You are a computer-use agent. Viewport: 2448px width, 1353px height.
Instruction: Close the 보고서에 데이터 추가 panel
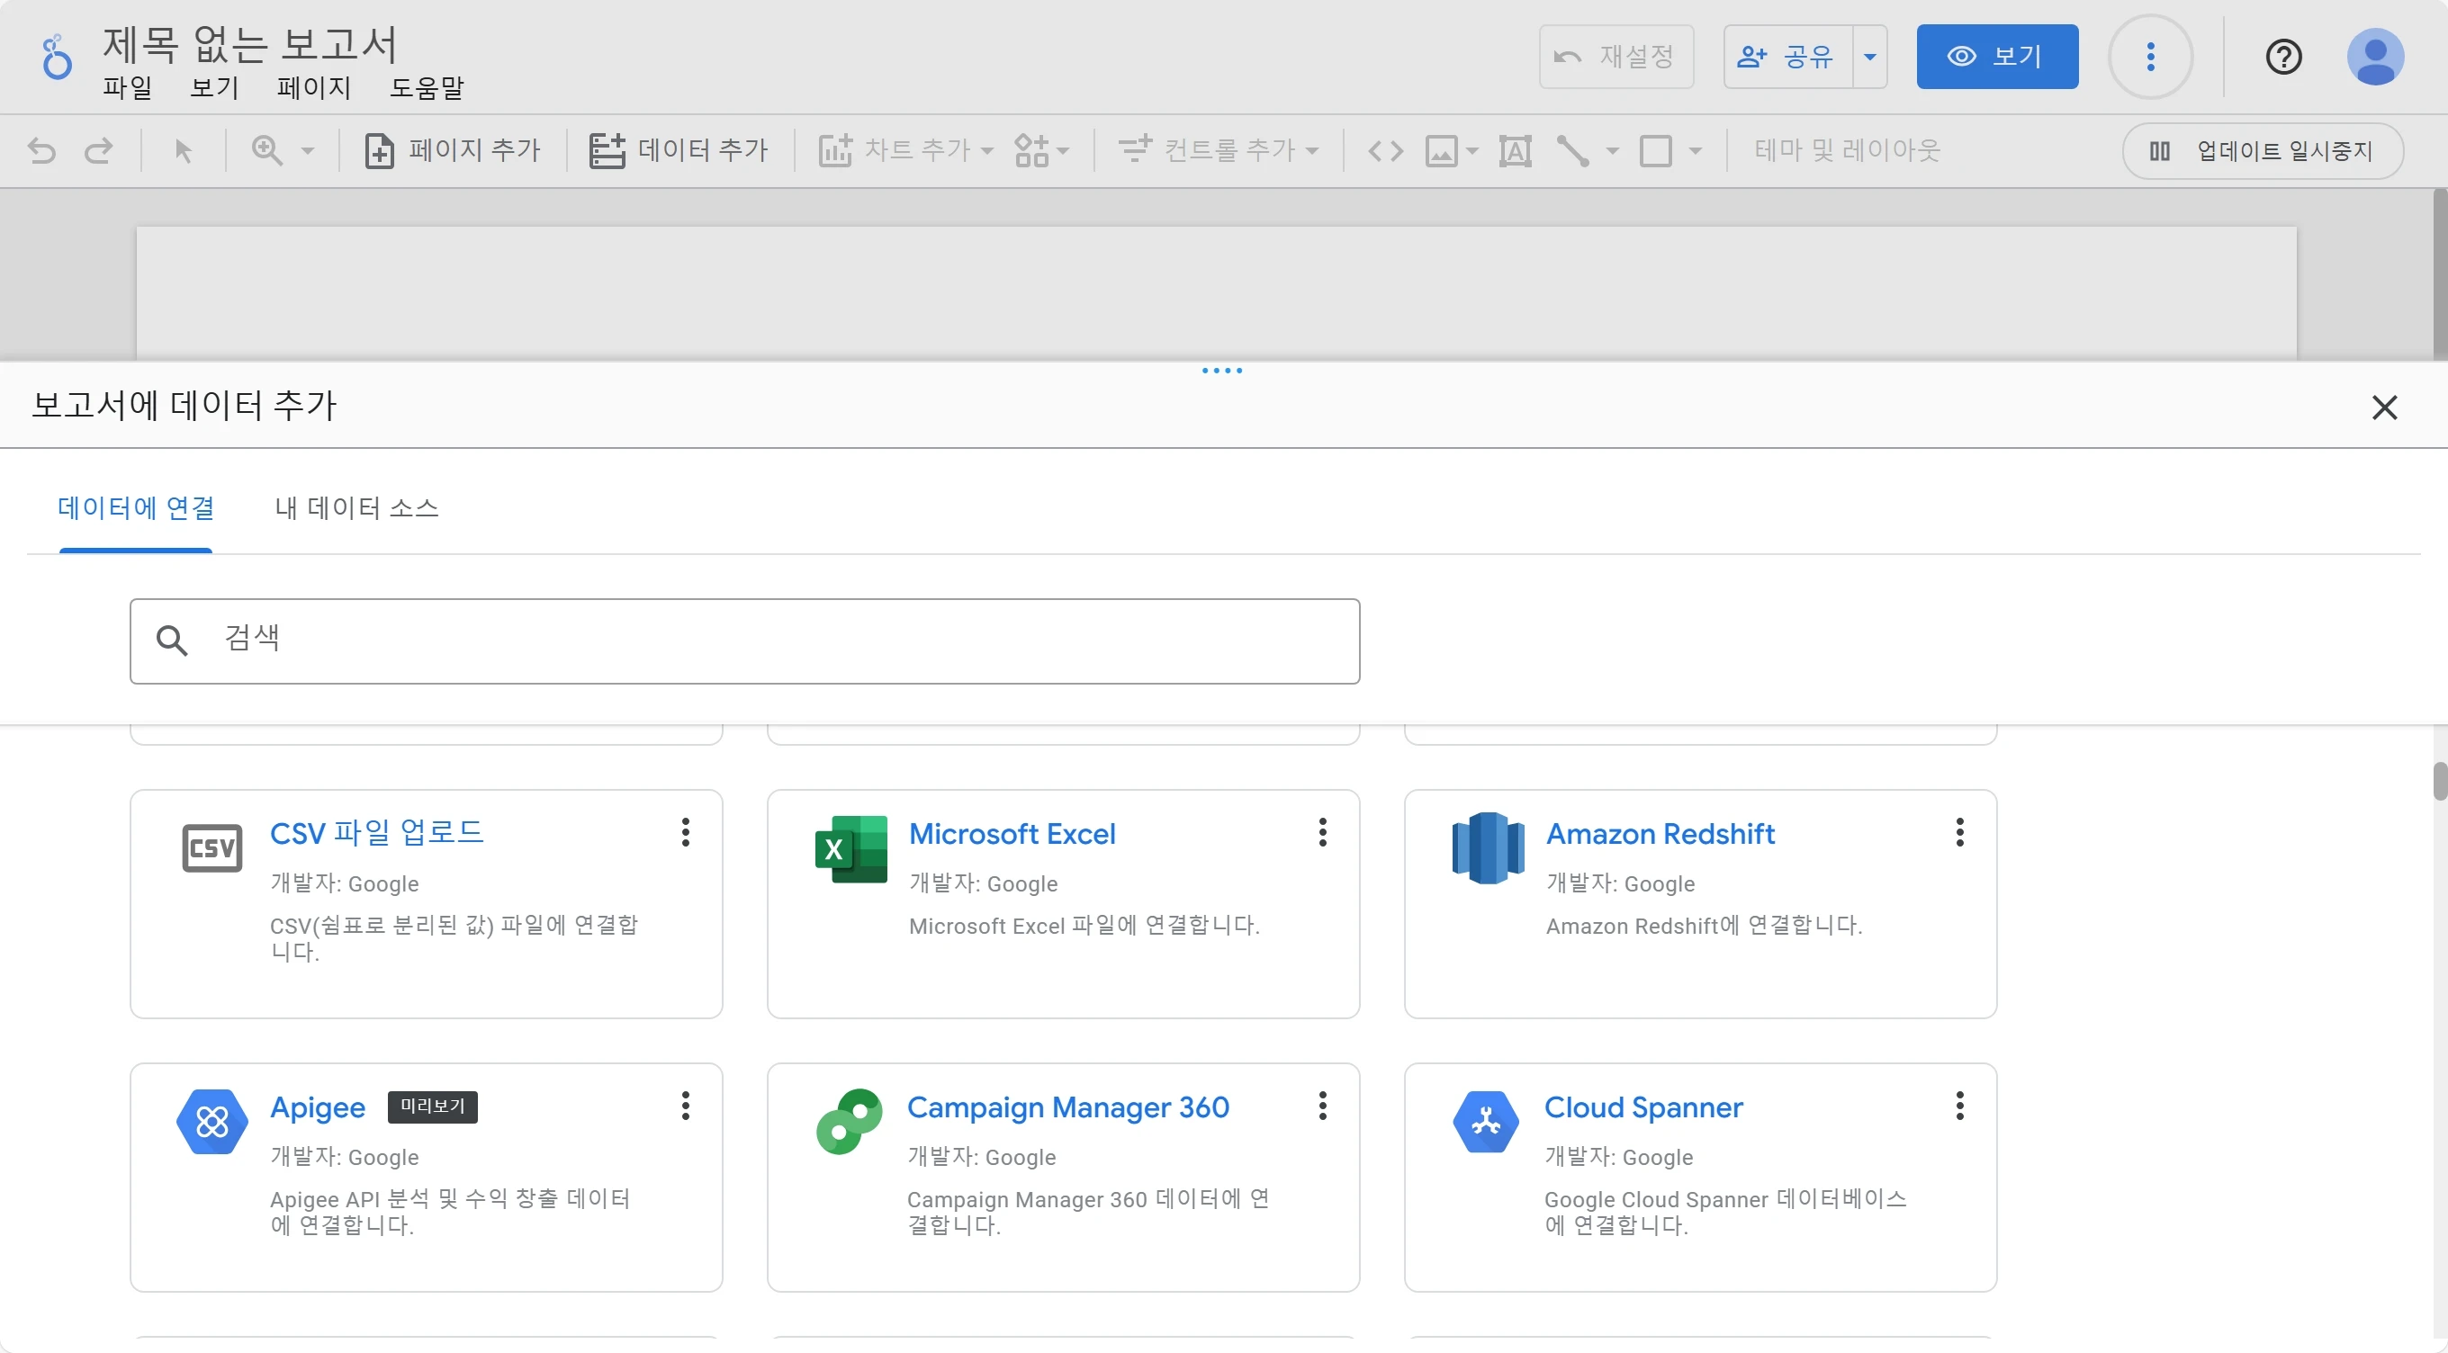tap(2383, 407)
